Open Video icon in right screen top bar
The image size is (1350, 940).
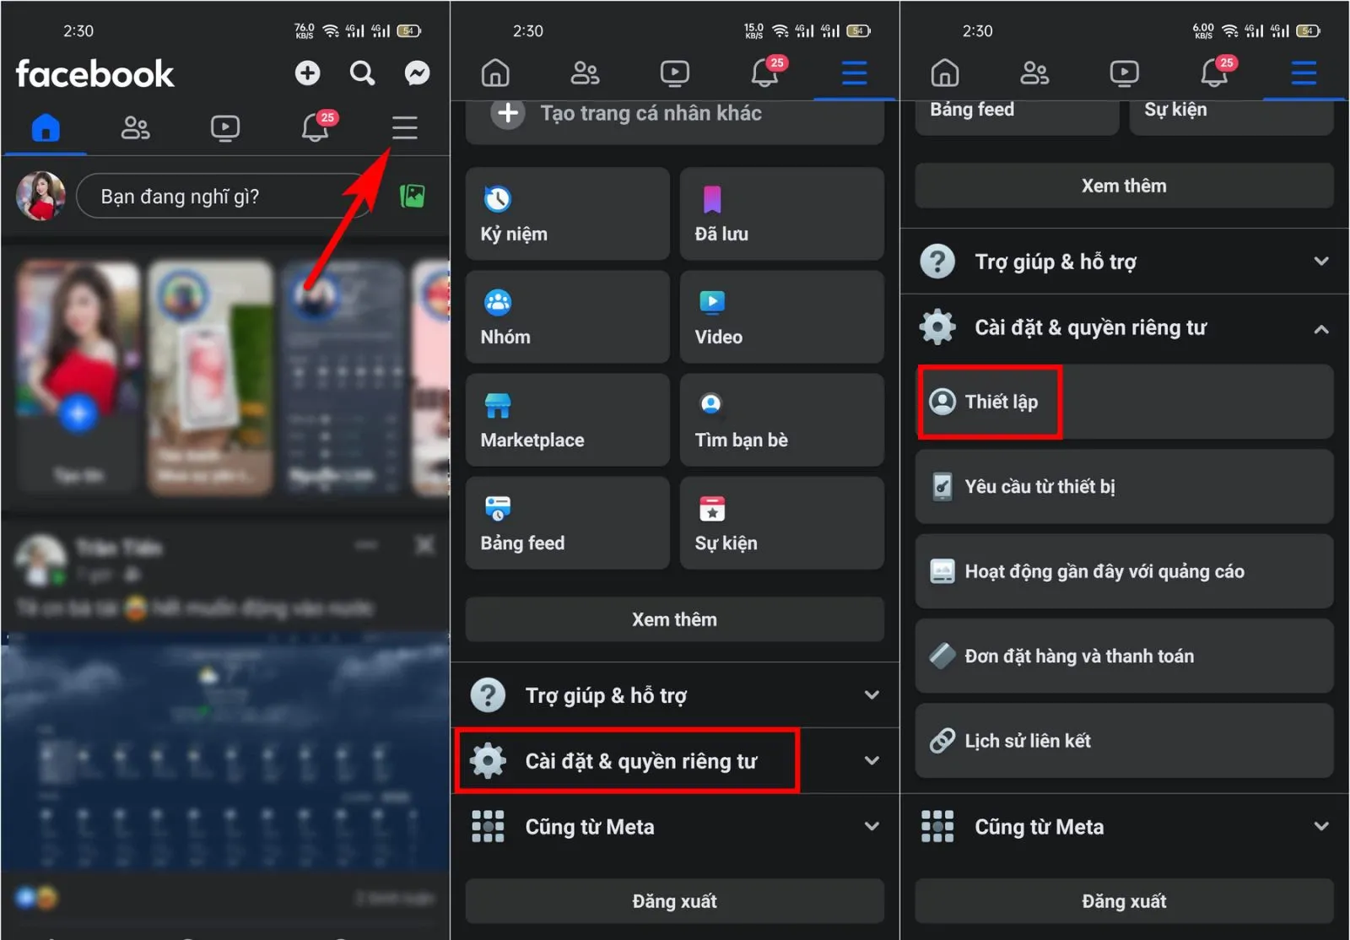point(1125,73)
